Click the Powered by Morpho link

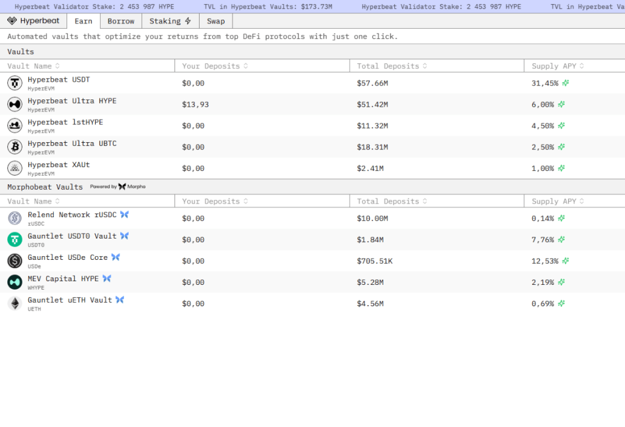click(x=118, y=187)
